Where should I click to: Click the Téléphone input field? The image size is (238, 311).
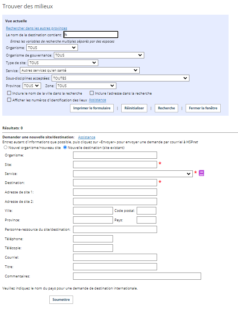pyautogui.click(x=93, y=239)
